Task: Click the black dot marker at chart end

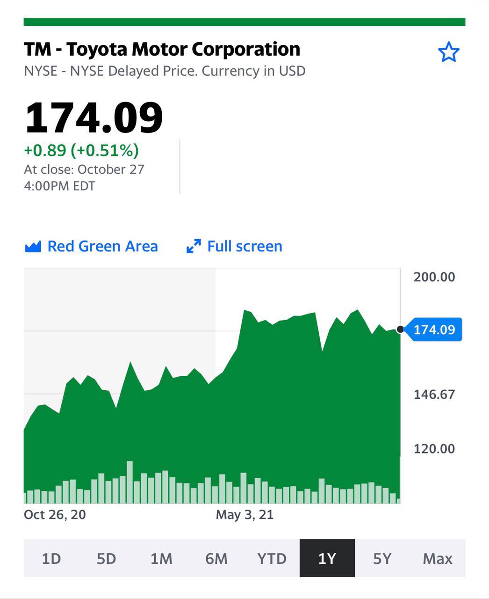Action: pos(400,329)
